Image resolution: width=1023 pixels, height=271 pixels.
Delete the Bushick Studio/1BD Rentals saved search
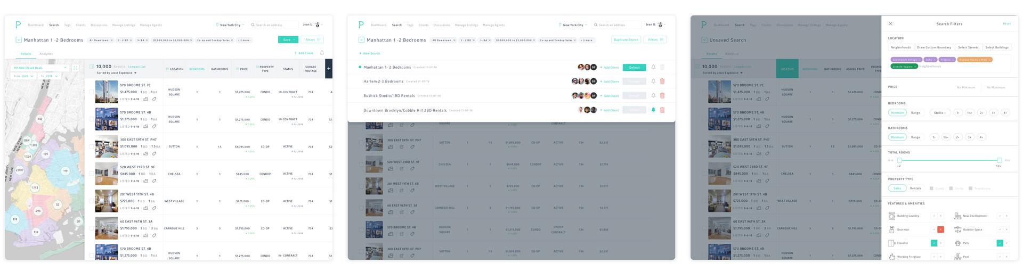coord(662,96)
